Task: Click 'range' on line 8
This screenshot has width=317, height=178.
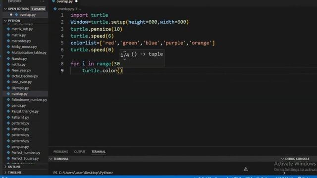Action: 104,64
